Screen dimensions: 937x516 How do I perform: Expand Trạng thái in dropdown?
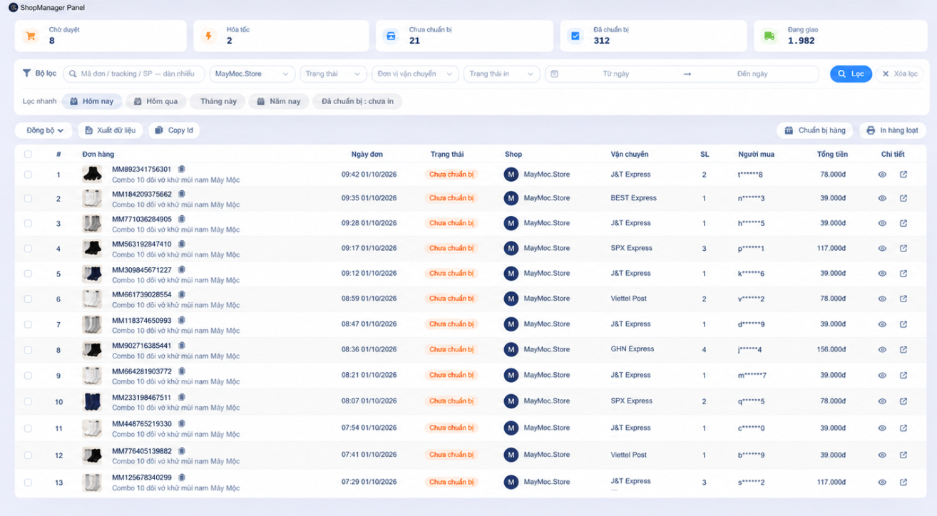click(502, 74)
